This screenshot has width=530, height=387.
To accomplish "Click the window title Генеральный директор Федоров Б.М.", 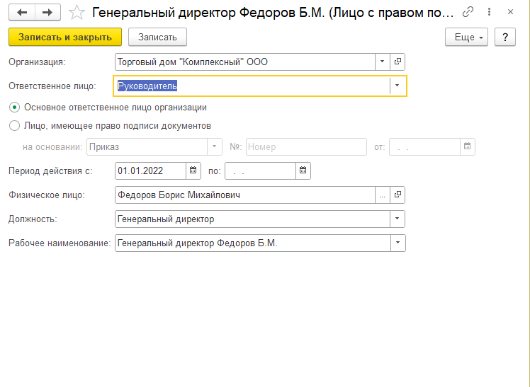I will (273, 13).
